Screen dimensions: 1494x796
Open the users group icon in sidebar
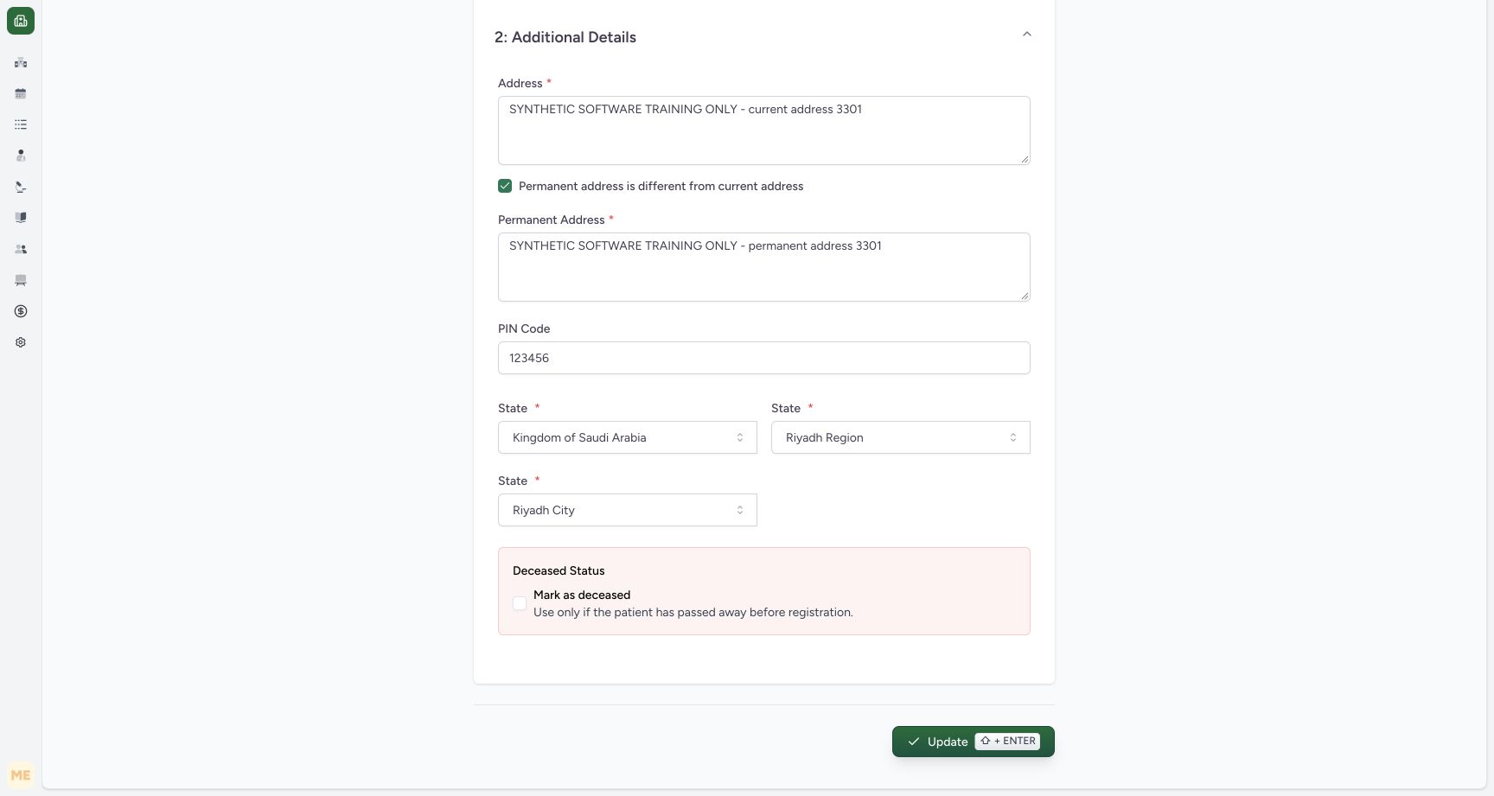click(x=21, y=249)
